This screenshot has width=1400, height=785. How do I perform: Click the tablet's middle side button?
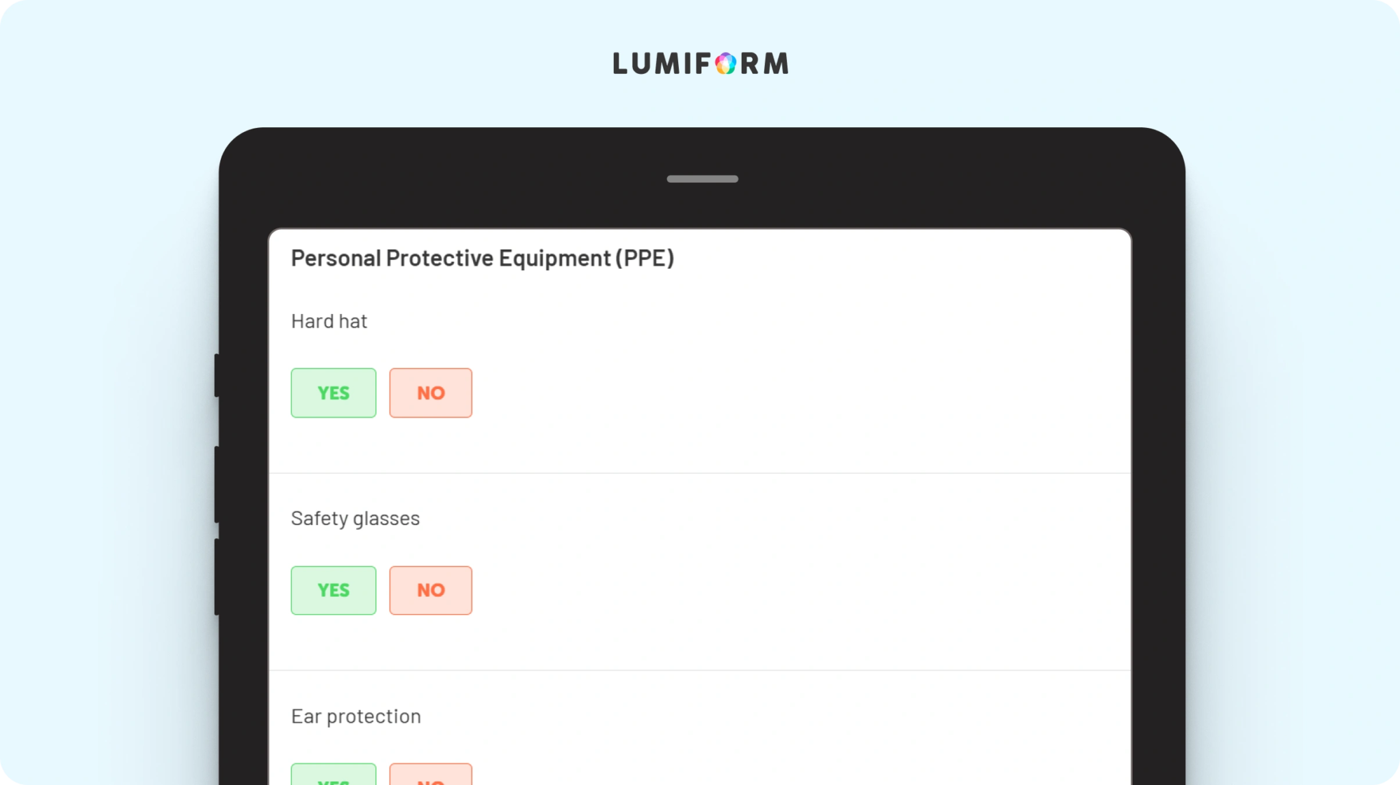click(217, 485)
